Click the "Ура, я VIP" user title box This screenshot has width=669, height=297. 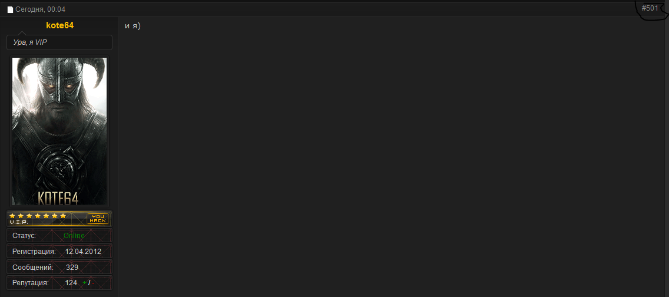tap(59, 42)
